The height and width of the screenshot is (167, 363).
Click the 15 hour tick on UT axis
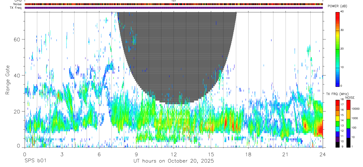click(x=211, y=154)
